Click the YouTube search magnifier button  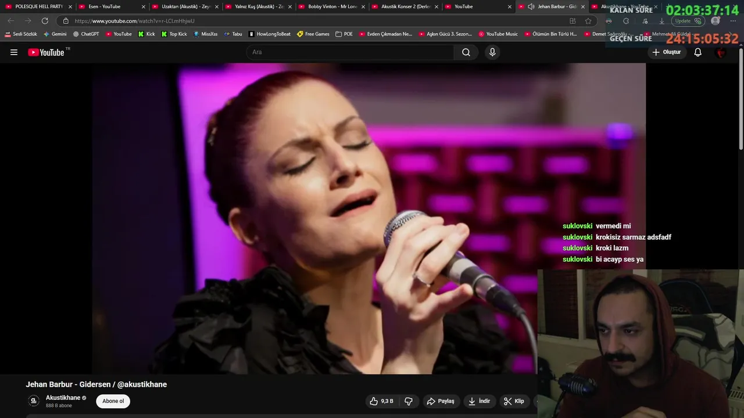(466, 52)
